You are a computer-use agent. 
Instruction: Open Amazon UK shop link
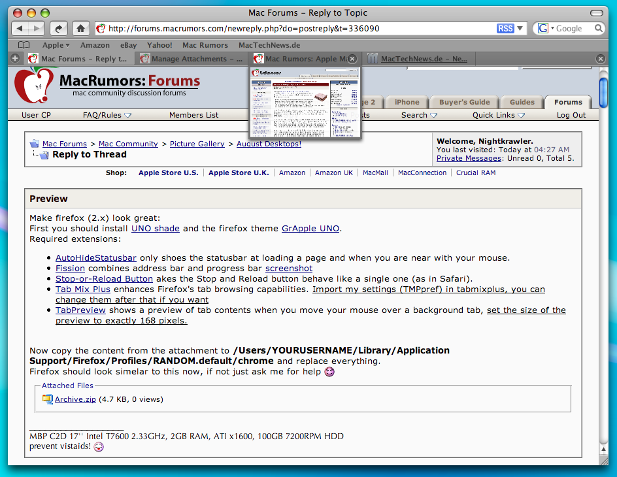pos(334,173)
